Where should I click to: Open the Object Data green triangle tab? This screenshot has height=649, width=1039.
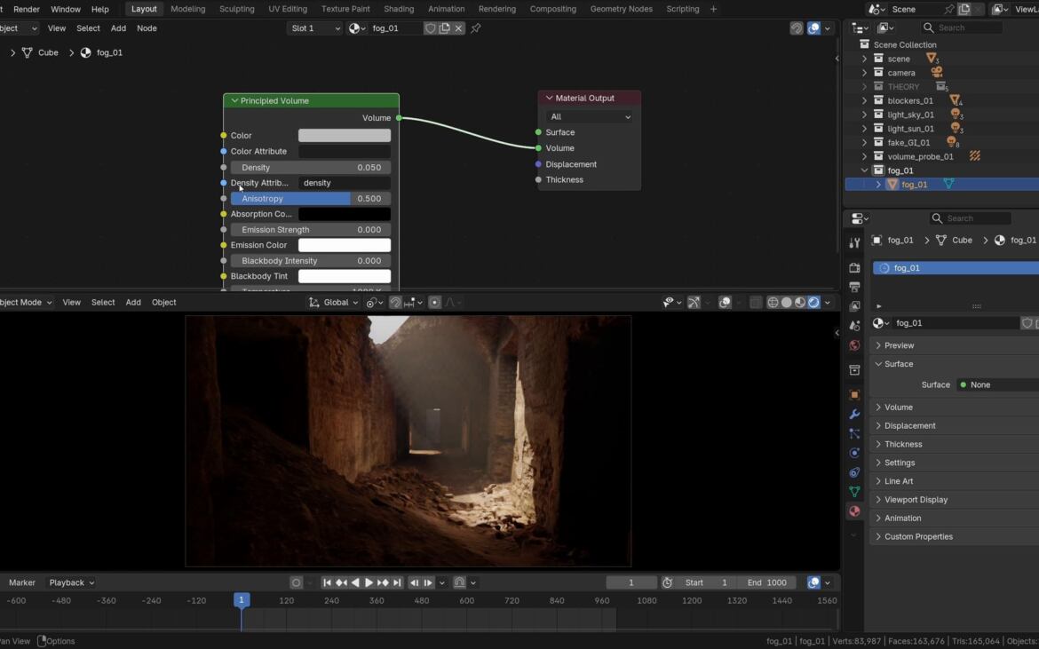[x=854, y=491]
